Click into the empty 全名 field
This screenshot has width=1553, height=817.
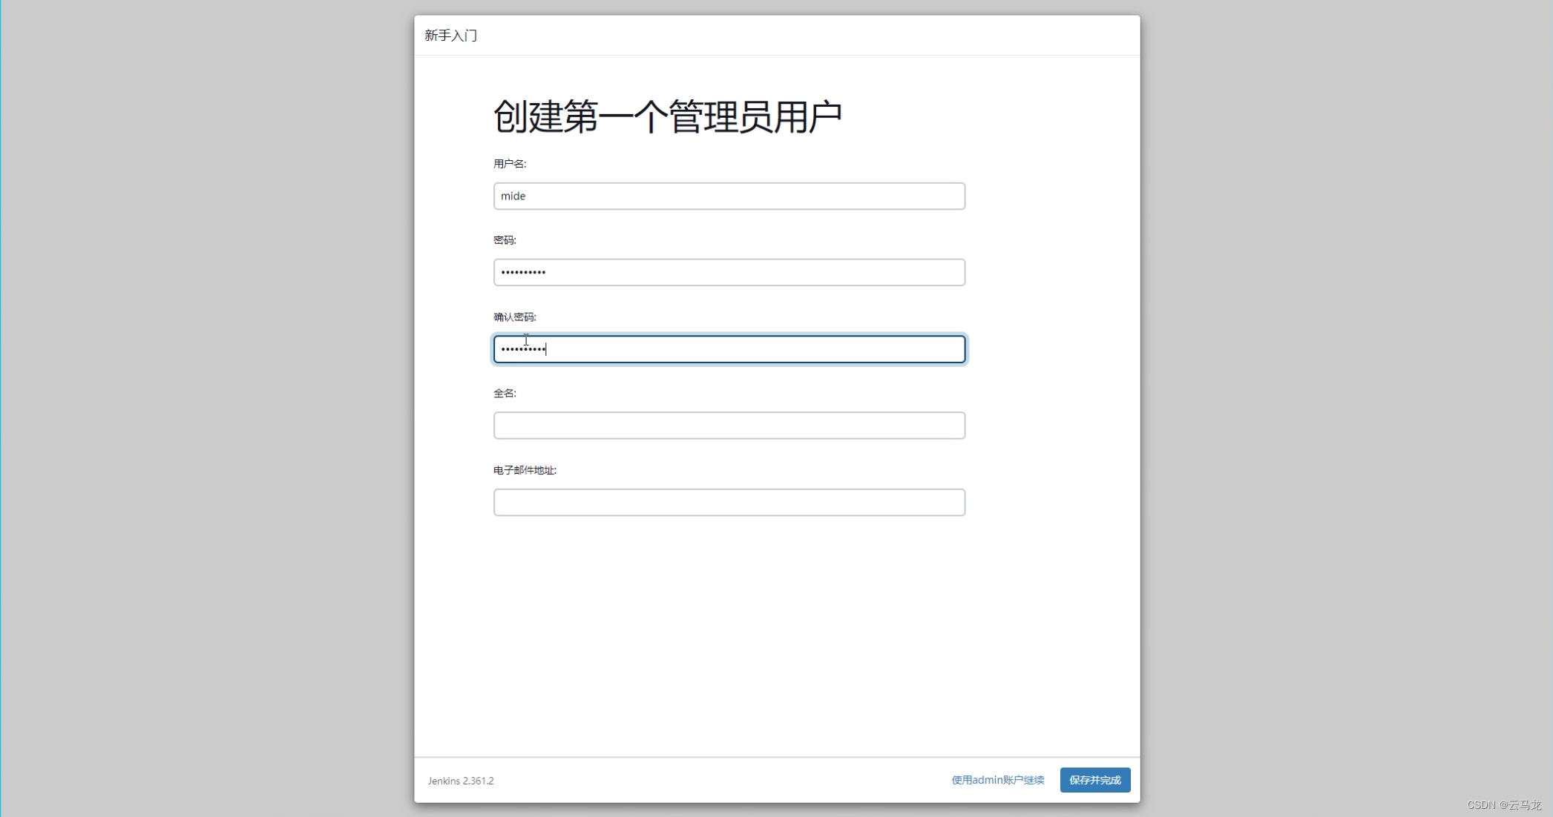(729, 426)
